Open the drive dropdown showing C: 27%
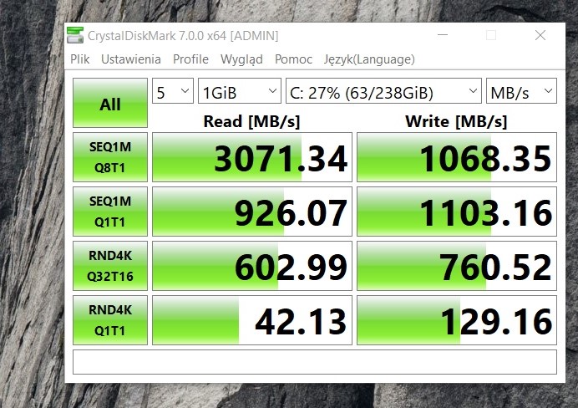 383,91
